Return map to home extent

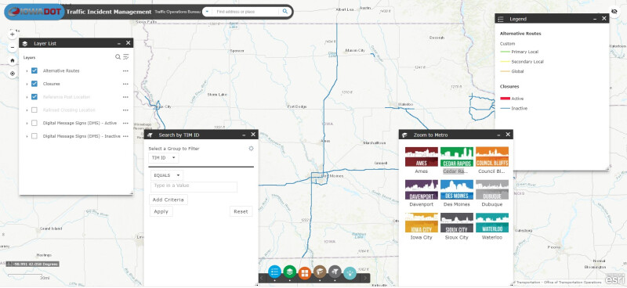tap(13, 61)
